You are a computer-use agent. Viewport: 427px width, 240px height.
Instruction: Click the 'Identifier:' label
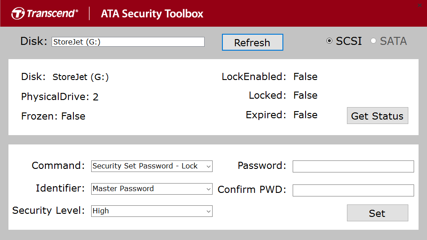pyautogui.click(x=60, y=188)
